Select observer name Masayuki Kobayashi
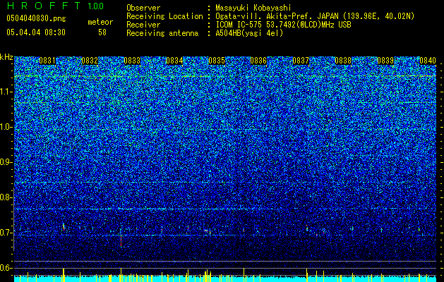444x282 pixels. click(253, 8)
